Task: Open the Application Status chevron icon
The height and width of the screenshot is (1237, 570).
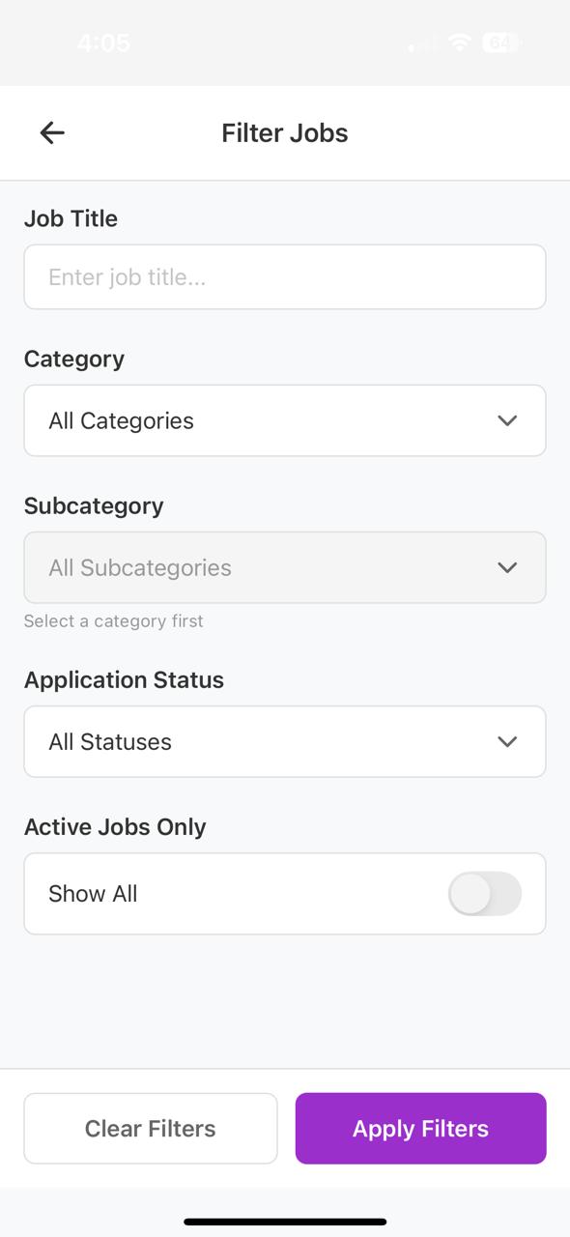Action: pos(506,741)
